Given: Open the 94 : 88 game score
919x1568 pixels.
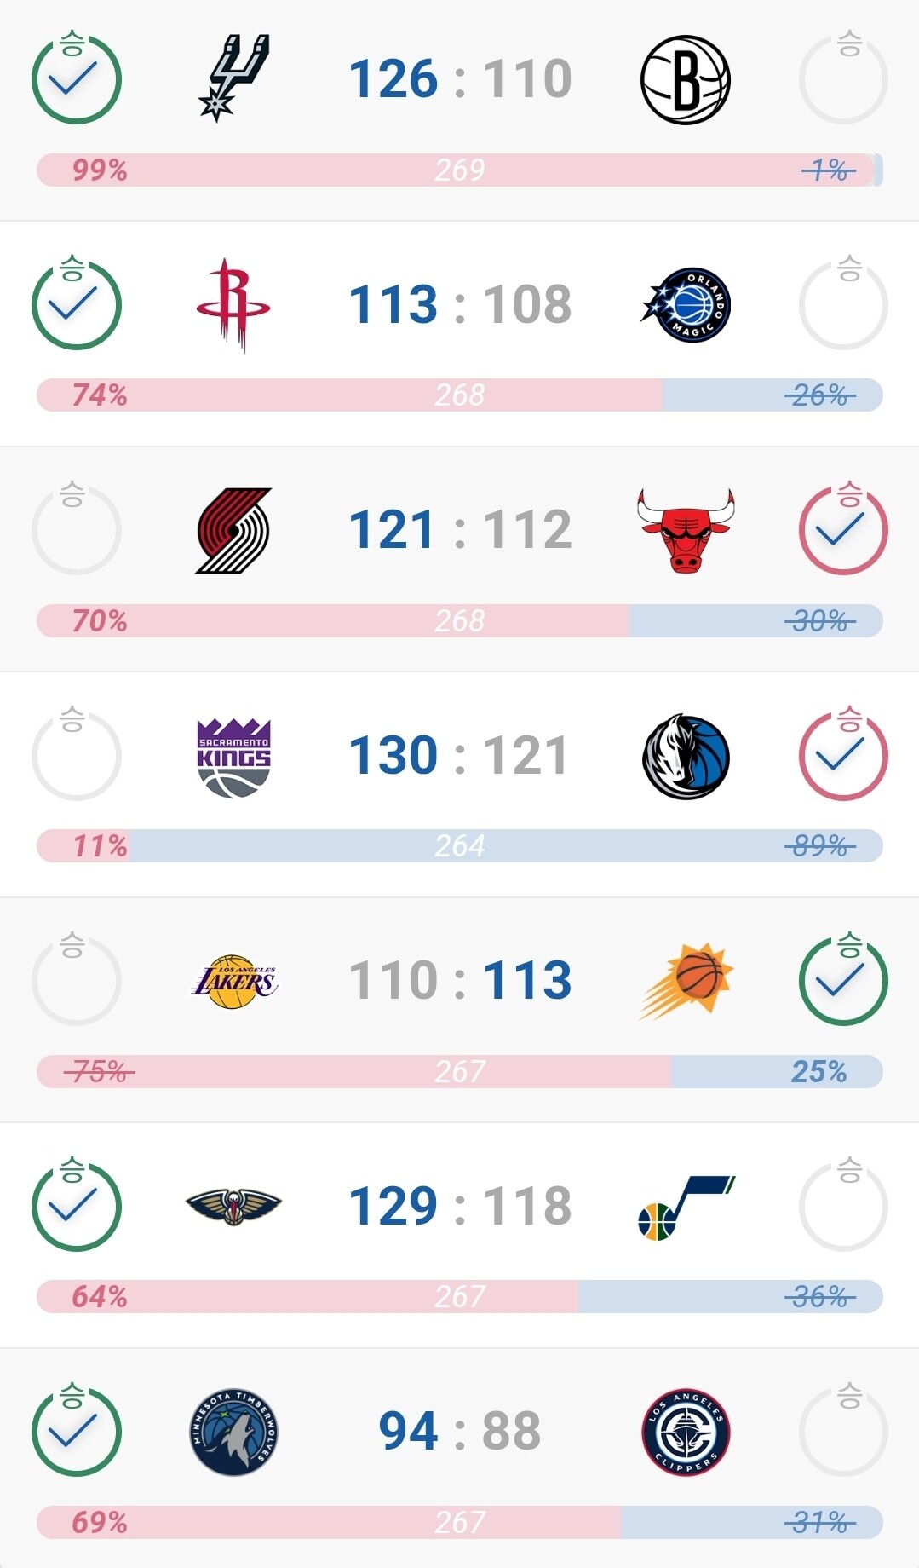Looking at the screenshot, I should 460,1431.
